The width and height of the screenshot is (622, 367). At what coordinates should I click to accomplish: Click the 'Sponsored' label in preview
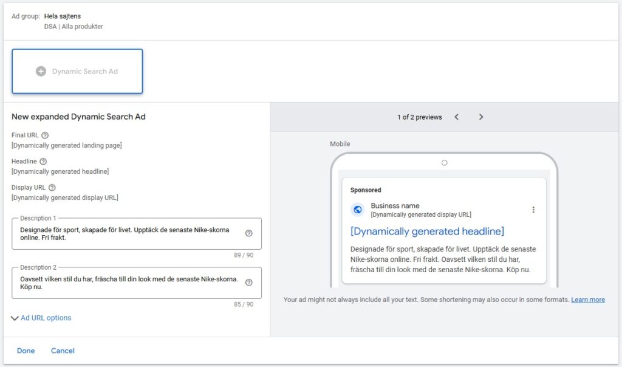coord(365,190)
